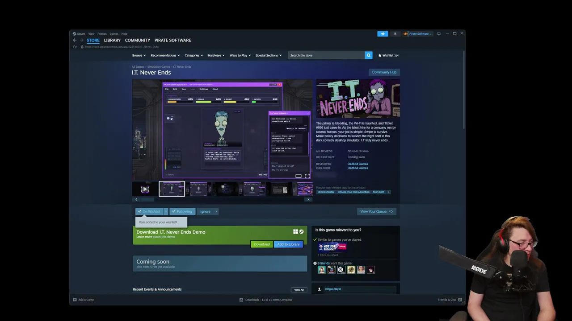The height and width of the screenshot is (321, 572).
Task: Click the plus icon to add a tag
Action: point(388,192)
